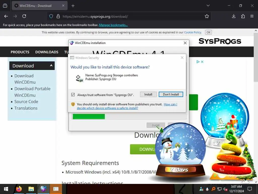Open Firefox View recent browsing icon
This screenshot has width=258, height=194.
point(5,6)
